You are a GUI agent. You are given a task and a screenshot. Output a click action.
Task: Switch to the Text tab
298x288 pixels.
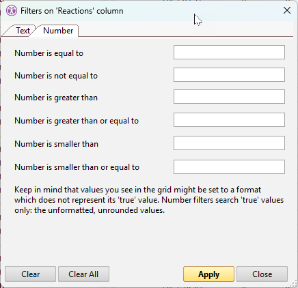click(23, 31)
